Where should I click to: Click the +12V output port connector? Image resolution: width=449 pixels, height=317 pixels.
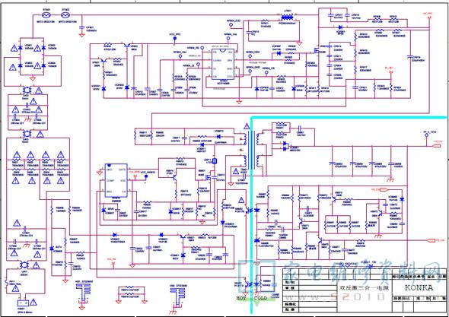[438, 146]
